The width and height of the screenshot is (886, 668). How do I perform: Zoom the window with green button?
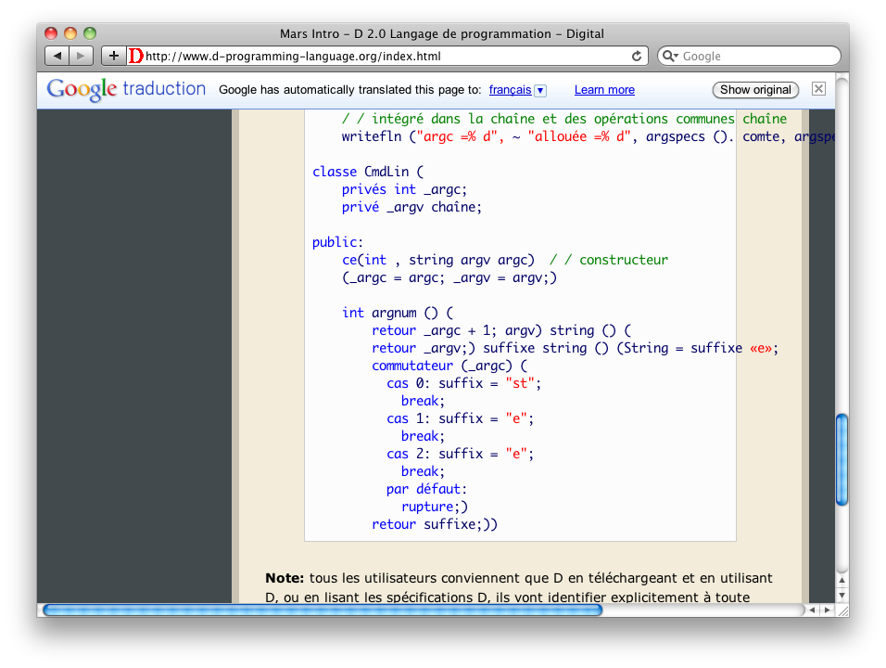(90, 33)
